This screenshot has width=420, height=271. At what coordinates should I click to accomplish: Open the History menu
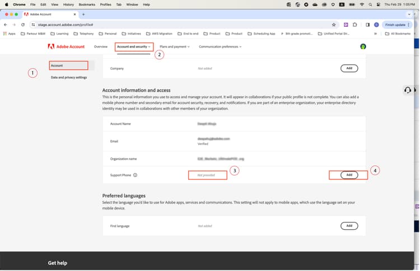[x=68, y=4]
